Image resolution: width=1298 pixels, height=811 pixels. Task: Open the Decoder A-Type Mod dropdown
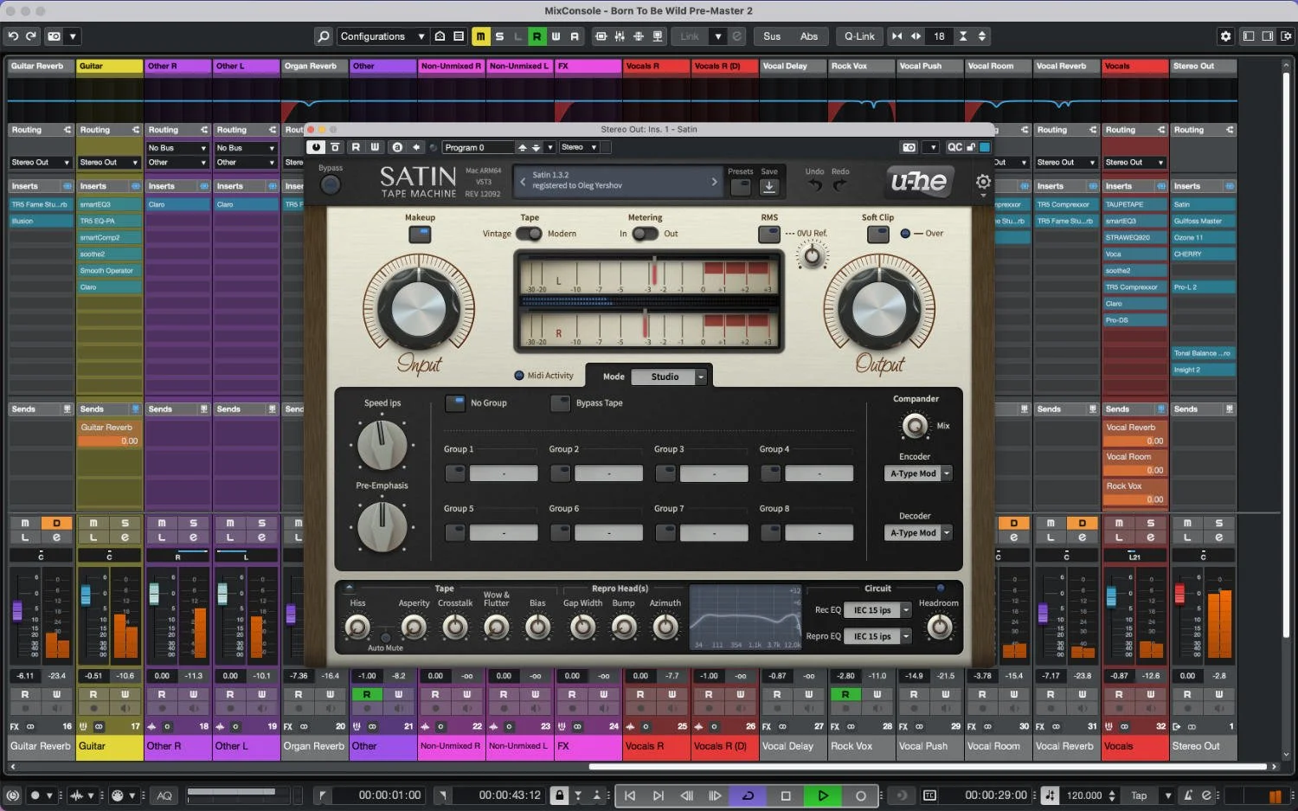point(918,533)
